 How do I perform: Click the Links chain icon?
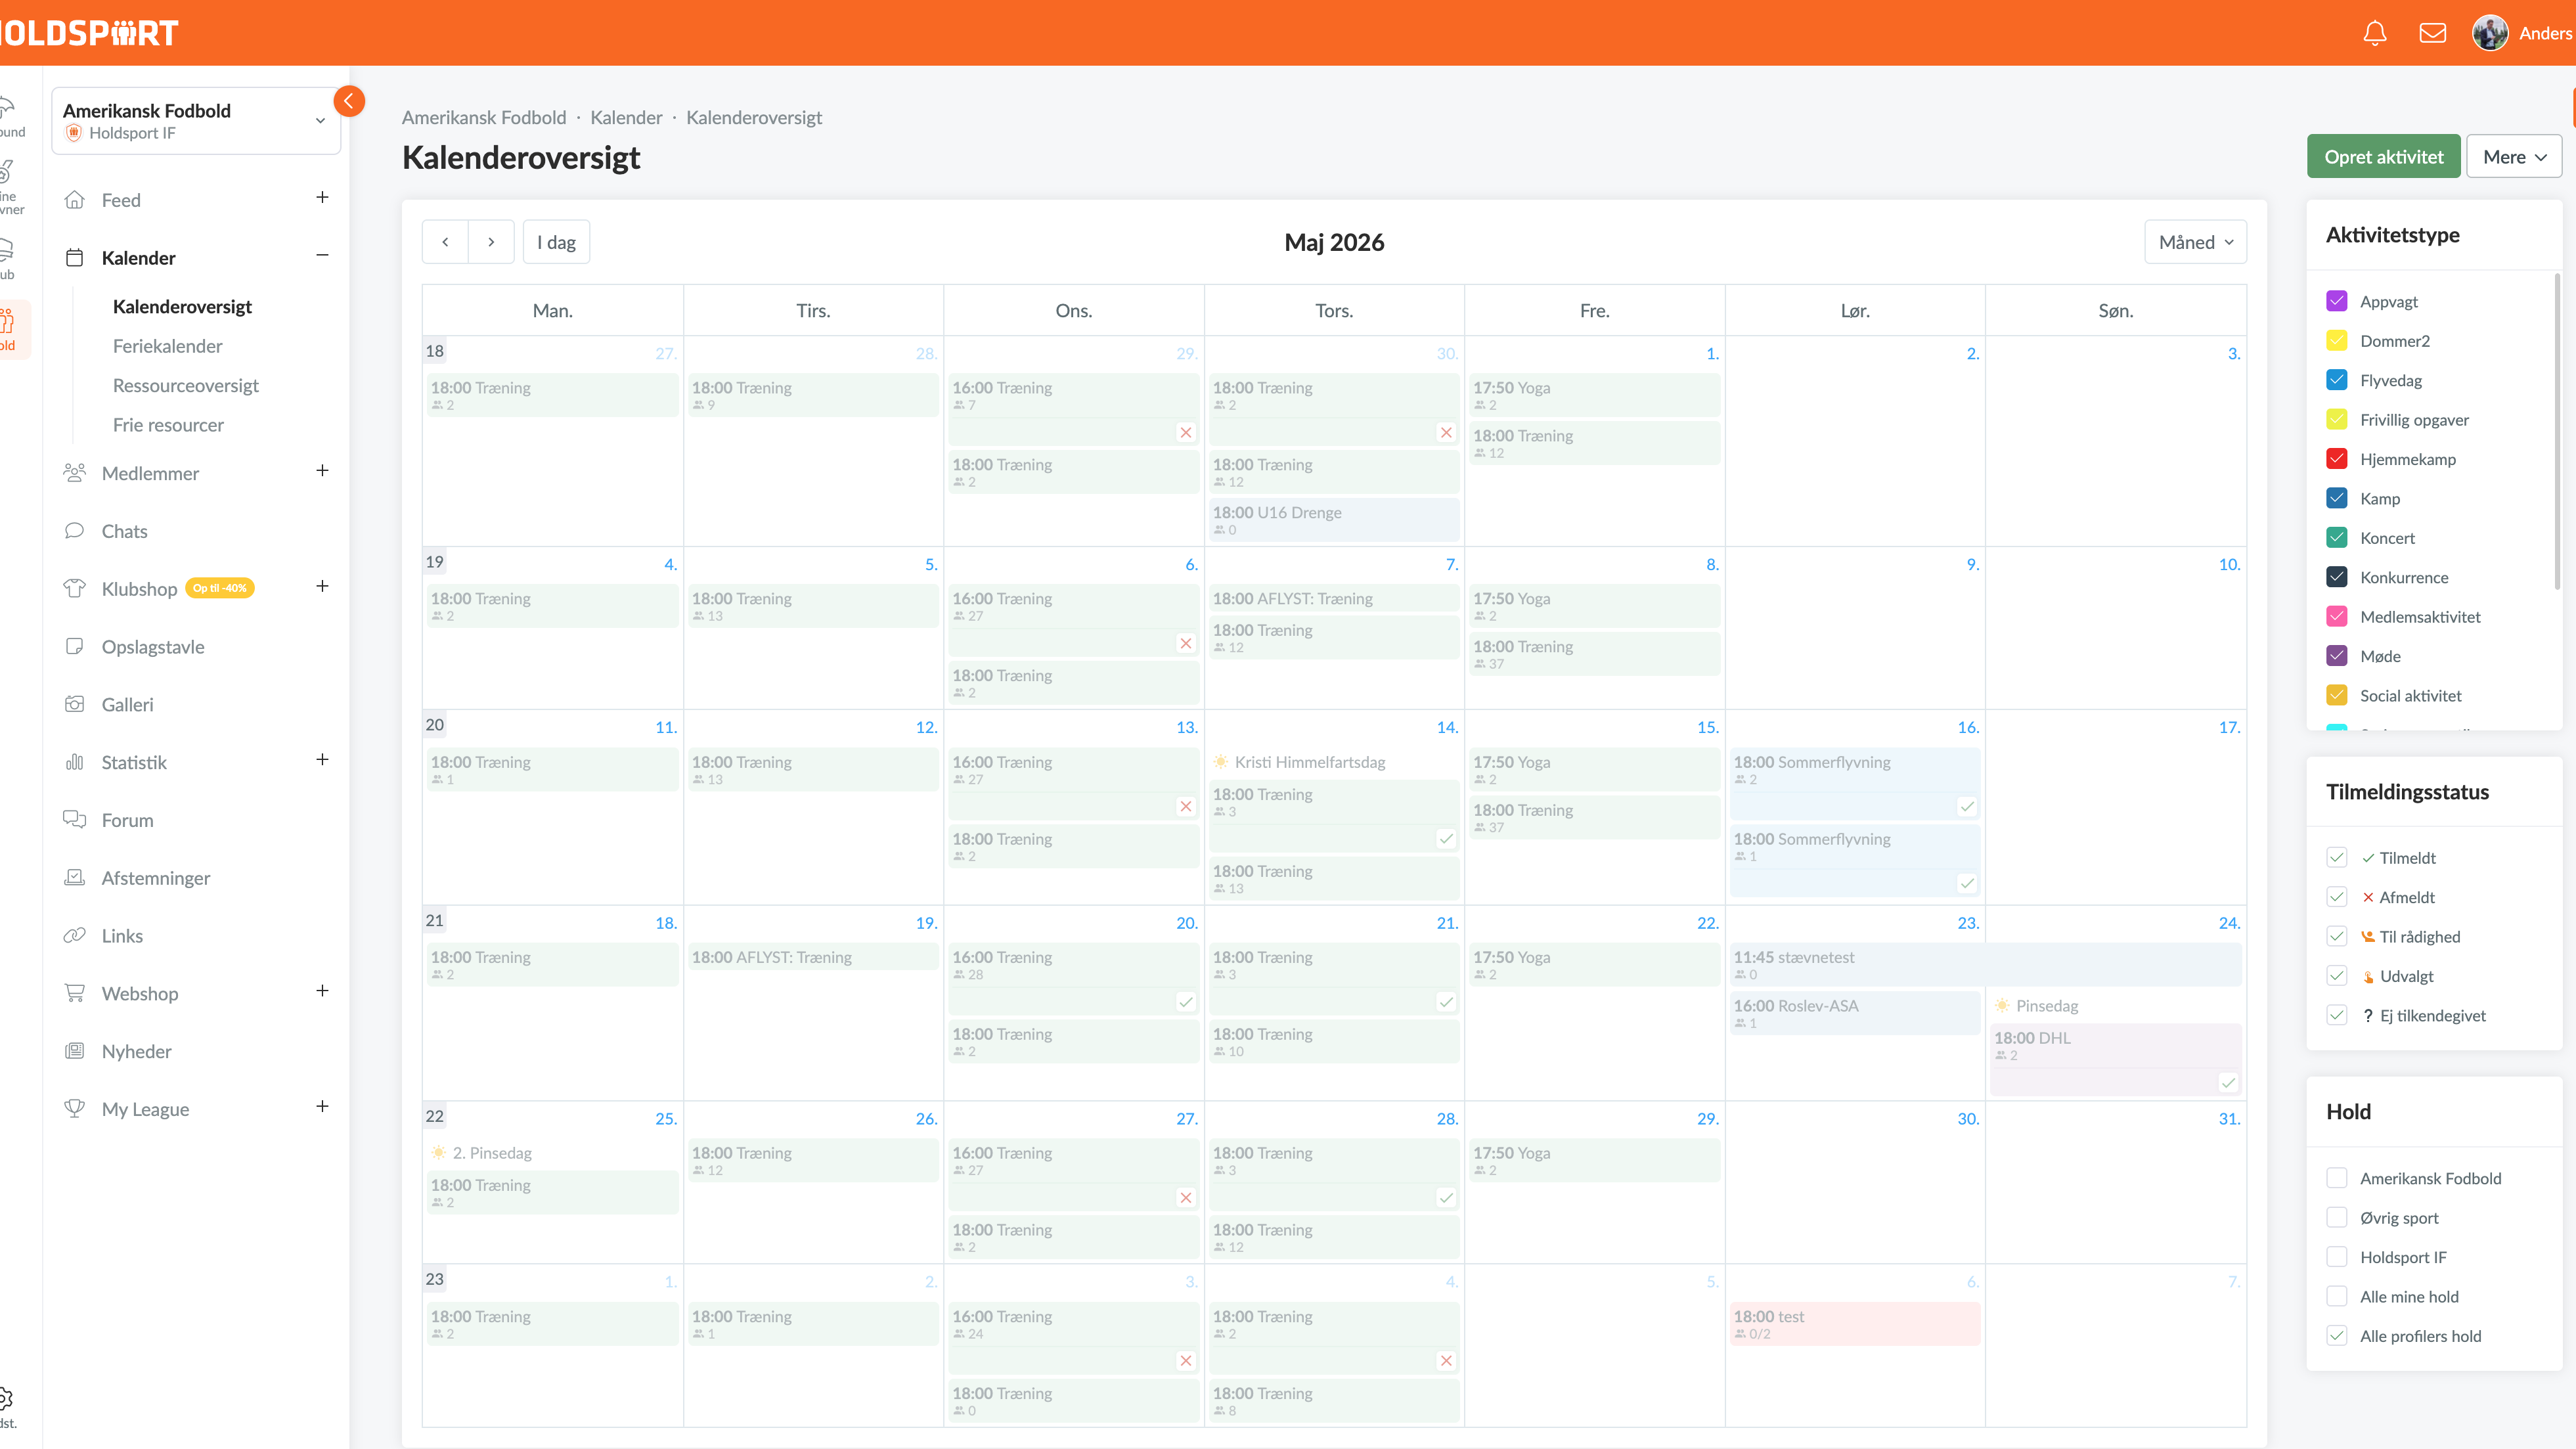75,936
